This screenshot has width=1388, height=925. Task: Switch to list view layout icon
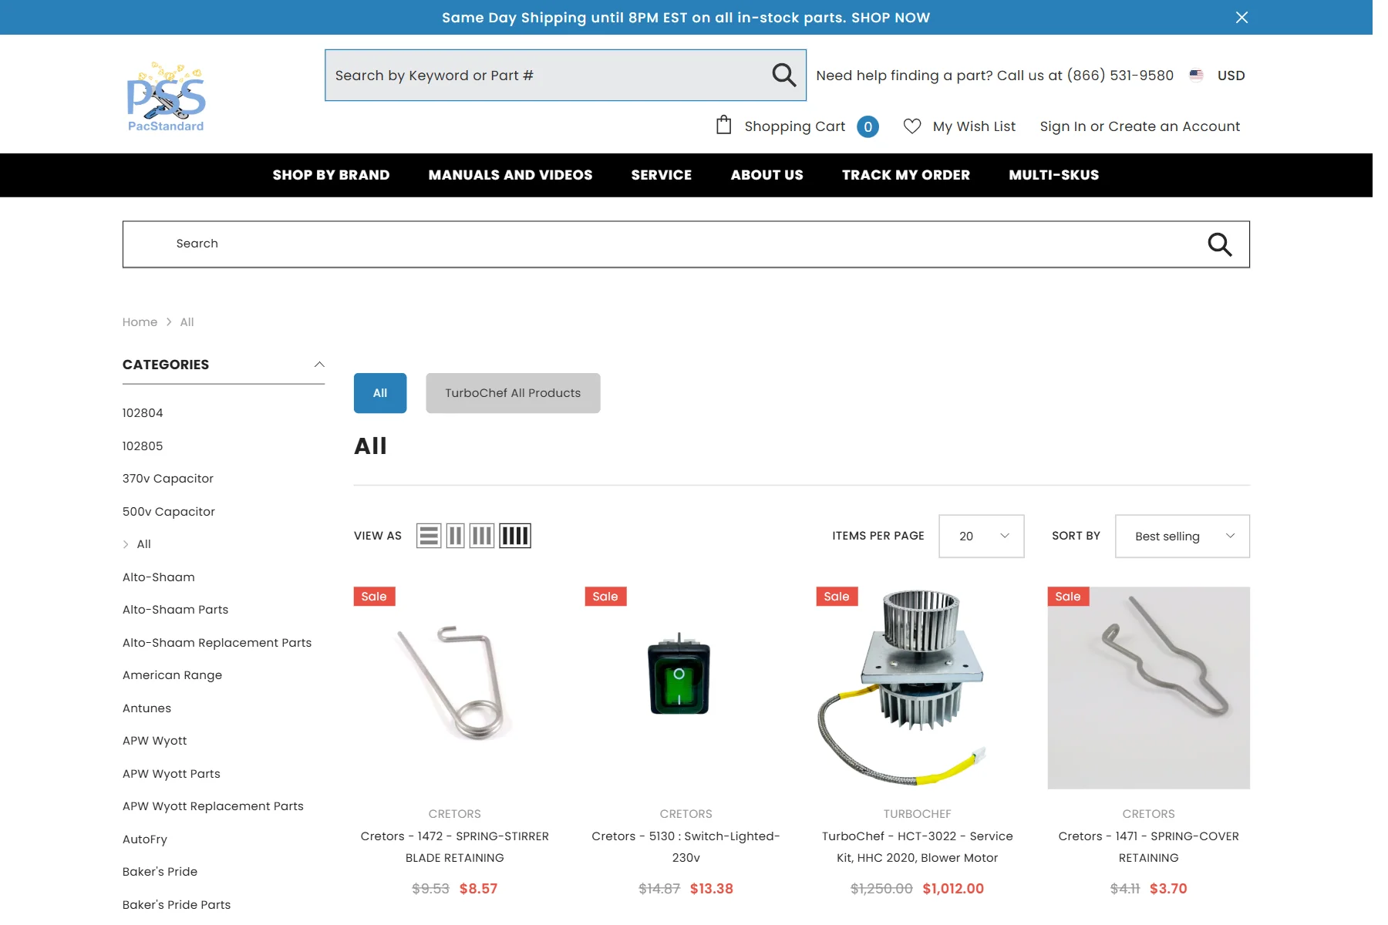click(x=429, y=536)
